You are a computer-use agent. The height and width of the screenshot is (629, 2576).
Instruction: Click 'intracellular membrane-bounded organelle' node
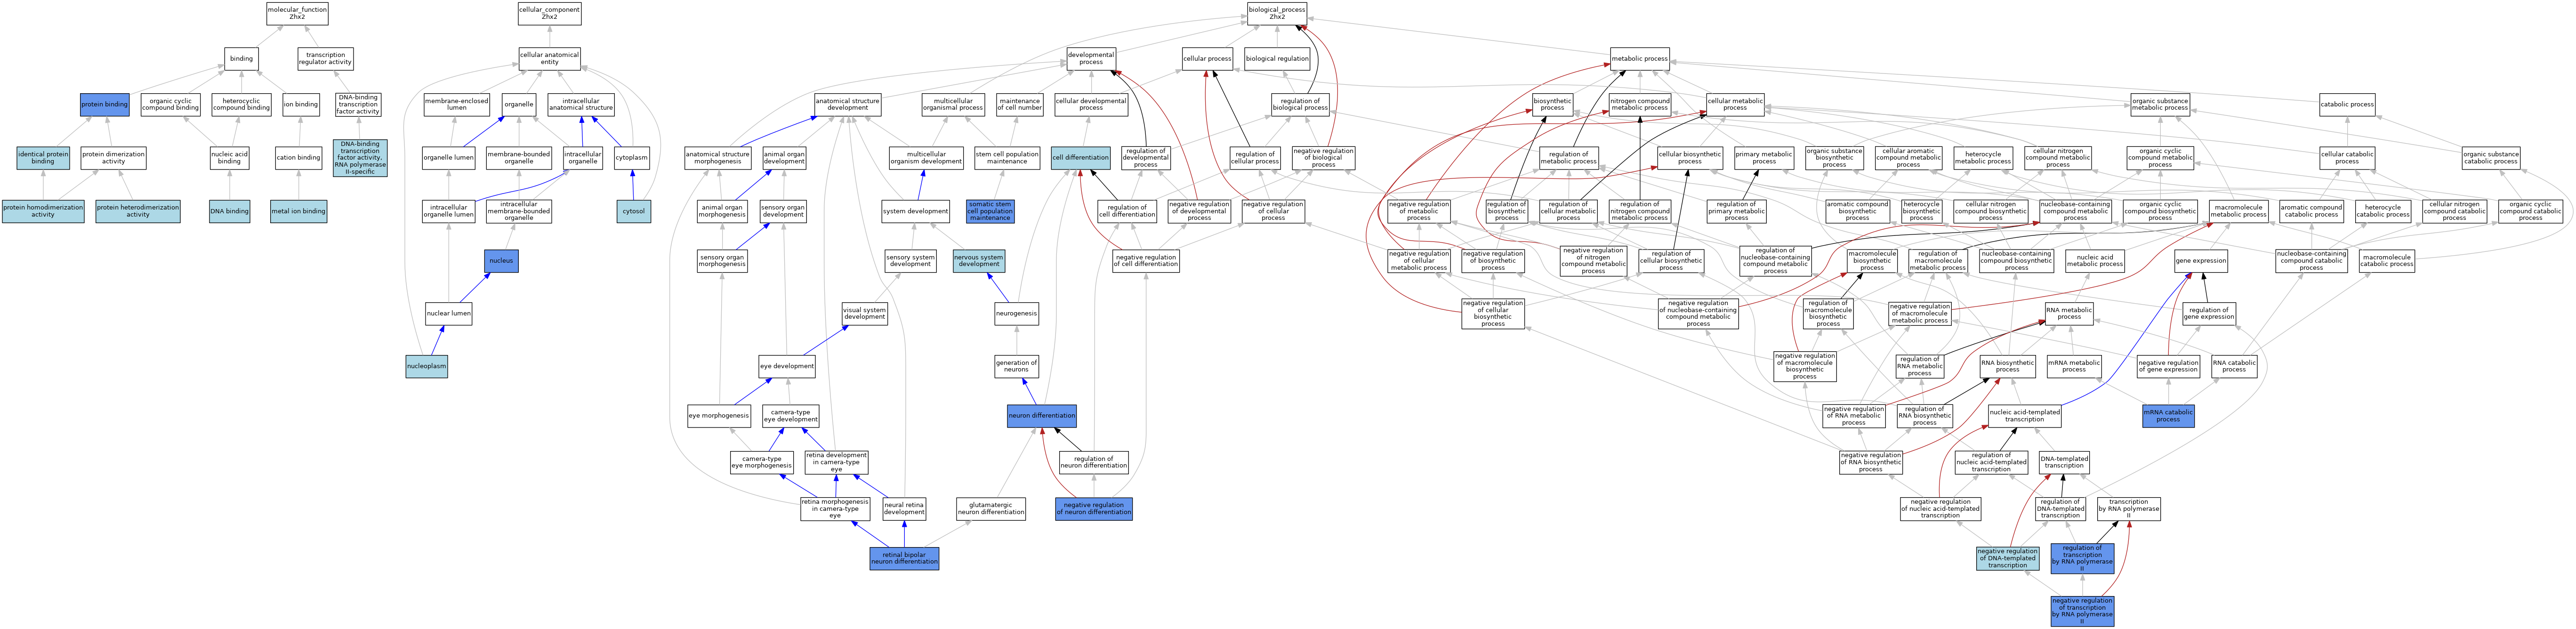(x=519, y=211)
